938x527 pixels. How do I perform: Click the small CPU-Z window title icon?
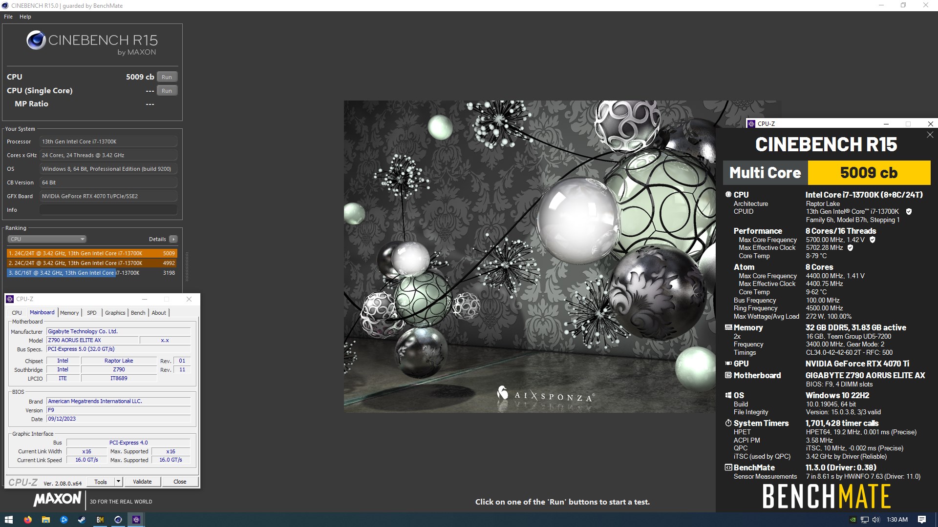(x=10, y=299)
